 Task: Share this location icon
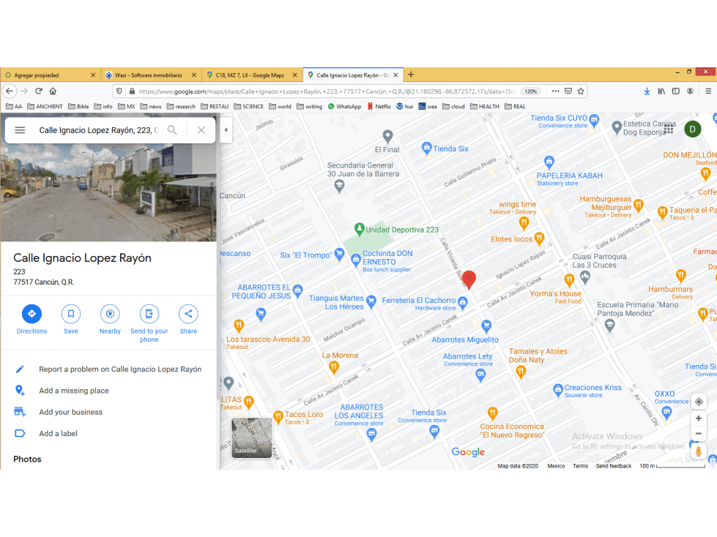188,314
